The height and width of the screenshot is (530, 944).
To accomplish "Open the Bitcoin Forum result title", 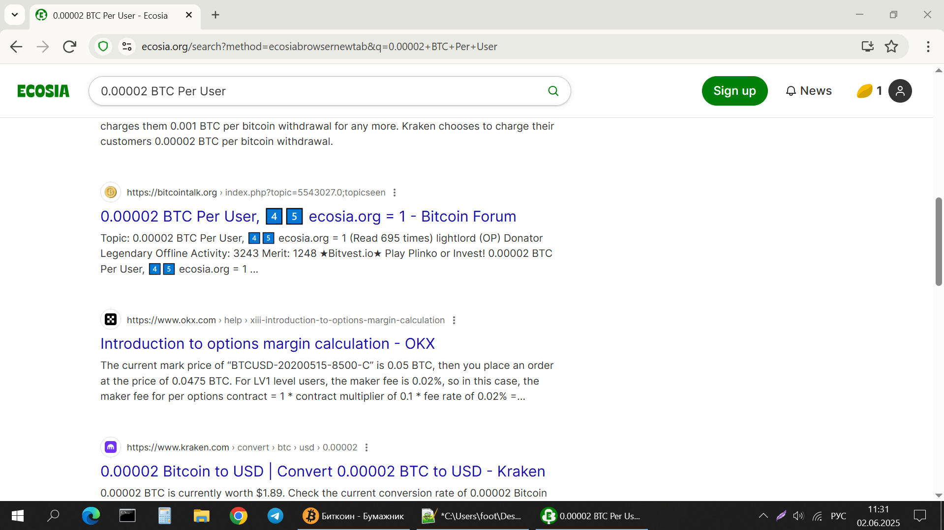I will 308,217.
